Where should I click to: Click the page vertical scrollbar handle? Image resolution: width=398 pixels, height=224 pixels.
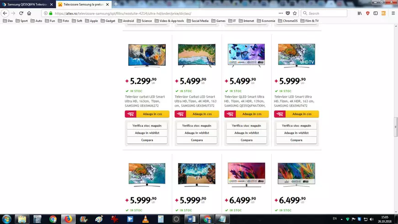396,127
